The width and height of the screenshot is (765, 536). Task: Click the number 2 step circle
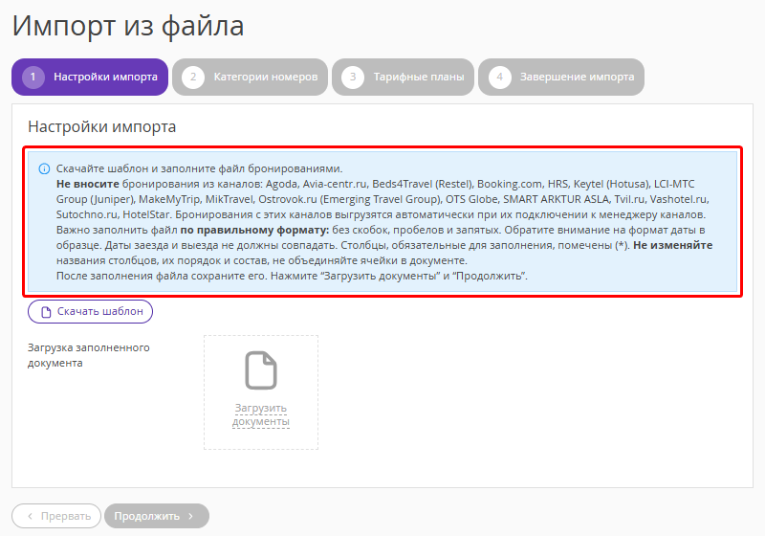coord(193,78)
